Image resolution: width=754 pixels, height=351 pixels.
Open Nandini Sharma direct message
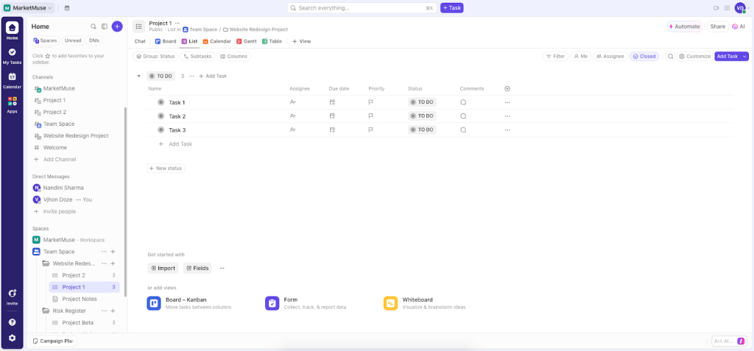[x=63, y=188]
